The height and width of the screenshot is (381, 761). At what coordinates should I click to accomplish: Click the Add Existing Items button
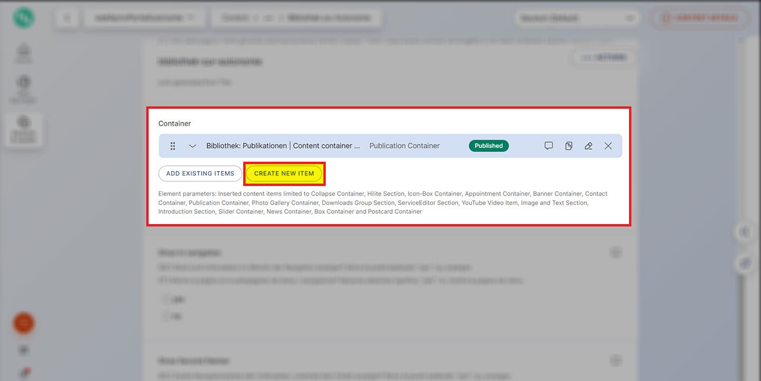[200, 174]
